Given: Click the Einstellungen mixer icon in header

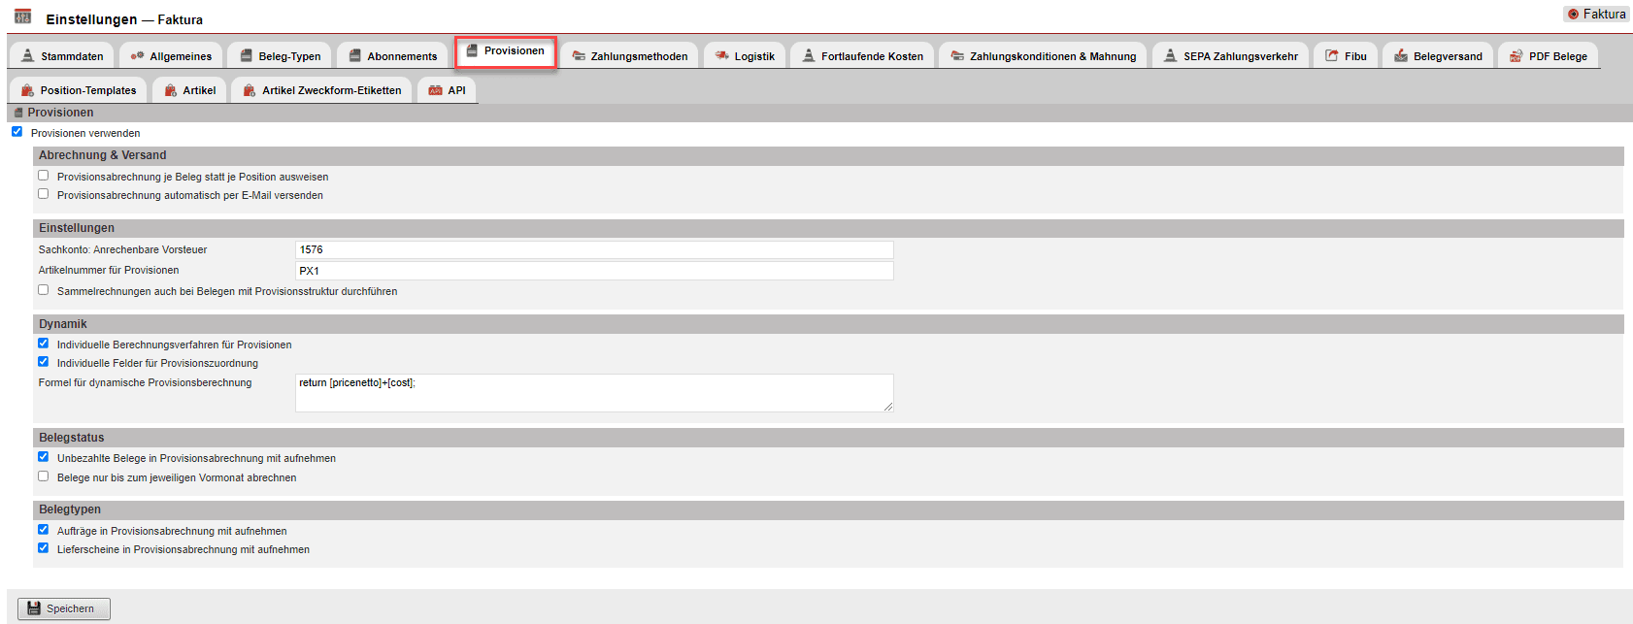Looking at the screenshot, I should 22,16.
